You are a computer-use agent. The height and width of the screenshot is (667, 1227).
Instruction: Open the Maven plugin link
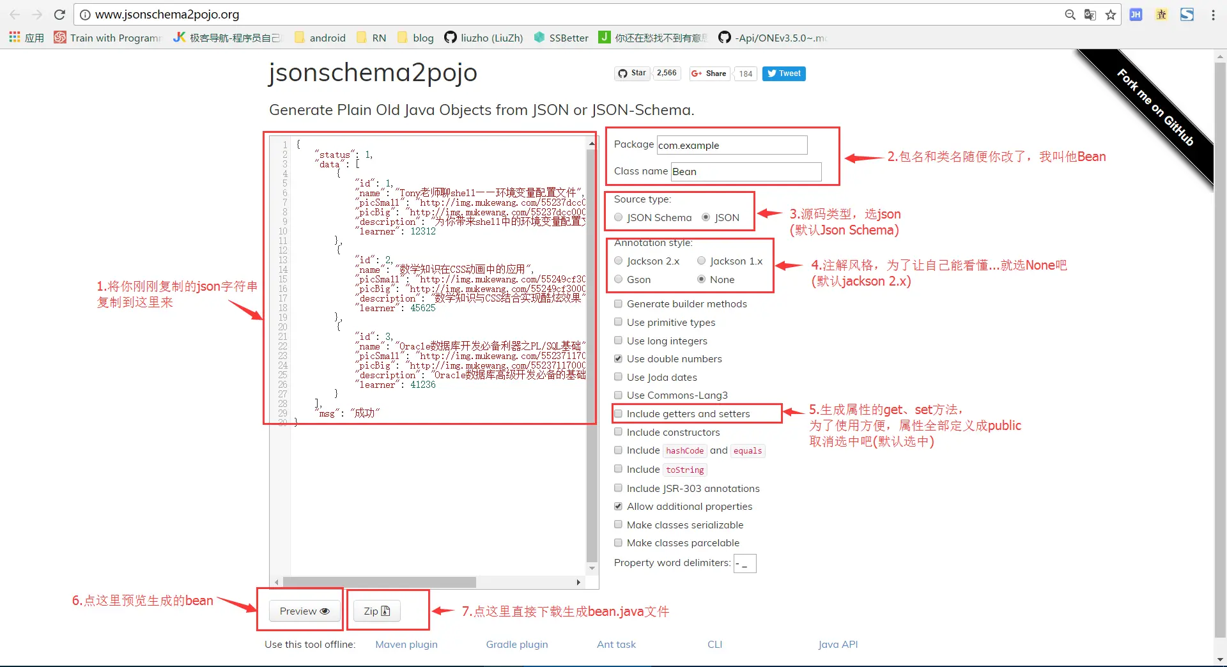[x=406, y=644]
